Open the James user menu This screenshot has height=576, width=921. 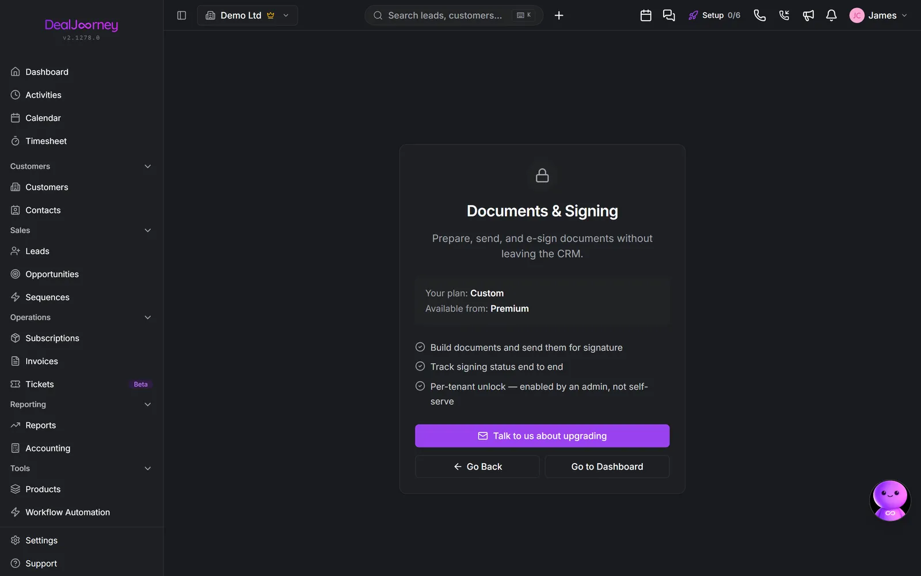pyautogui.click(x=878, y=16)
